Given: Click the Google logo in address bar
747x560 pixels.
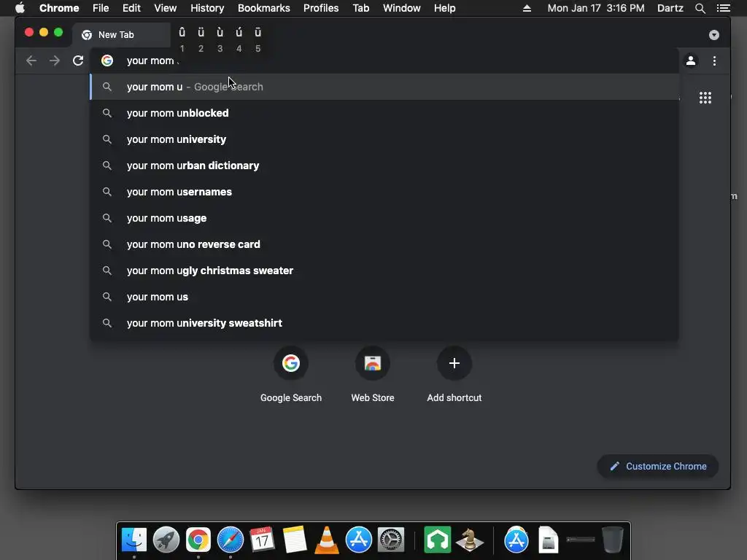Looking at the screenshot, I should pyautogui.click(x=107, y=61).
